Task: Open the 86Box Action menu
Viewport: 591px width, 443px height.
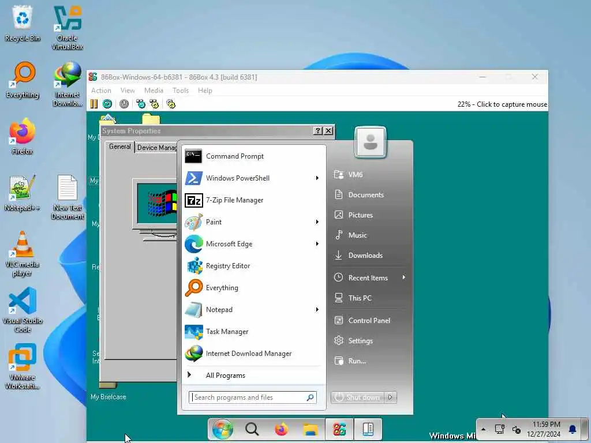Action: 101,91
